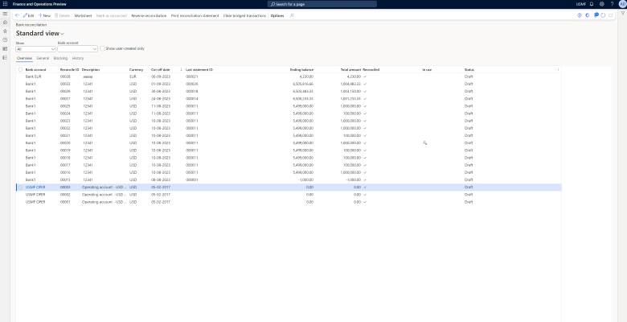Click the Search for a page box
Image resolution: width=627 pixels, height=322 pixels.
click(x=322, y=4)
